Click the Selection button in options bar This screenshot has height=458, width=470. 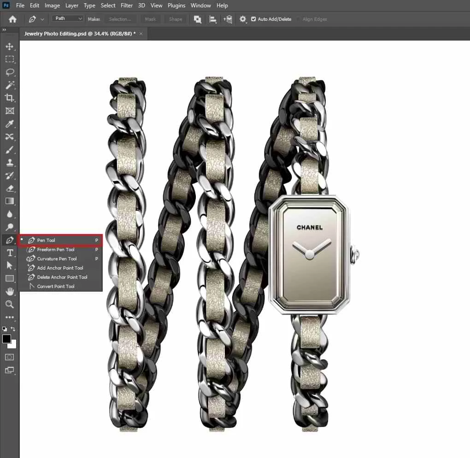[120, 19]
